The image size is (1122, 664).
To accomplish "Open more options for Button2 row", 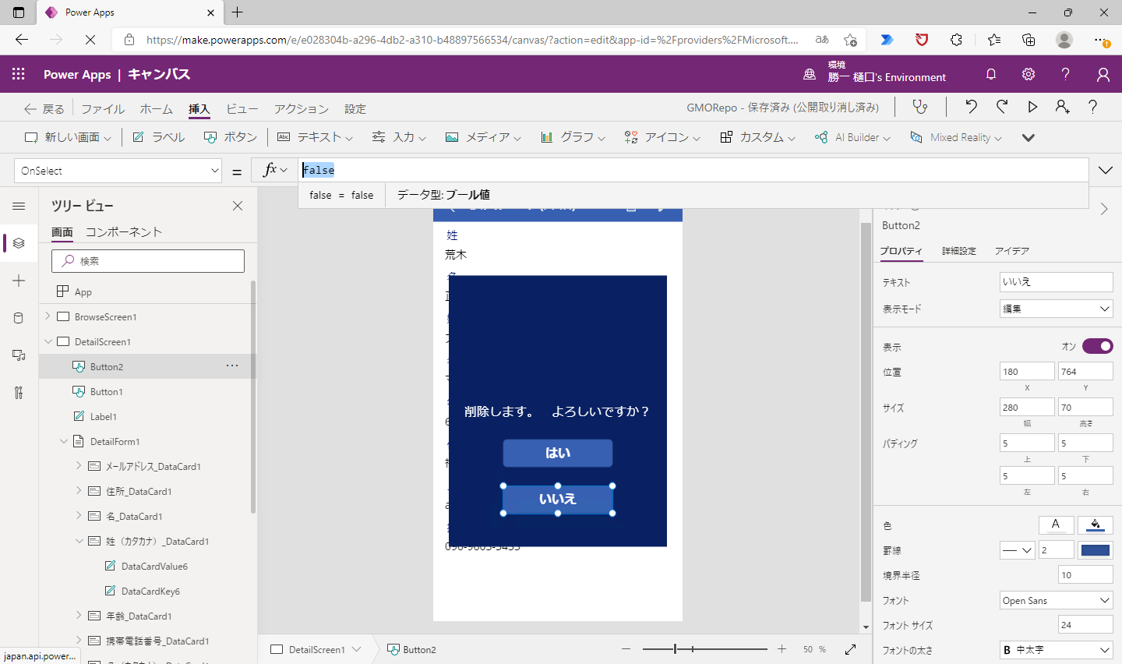I will point(232,366).
